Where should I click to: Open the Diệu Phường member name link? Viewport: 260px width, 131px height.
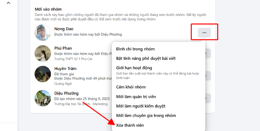point(66,93)
